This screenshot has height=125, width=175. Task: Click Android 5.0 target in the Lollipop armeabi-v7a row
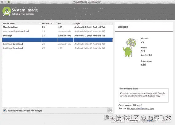pos(90,44)
